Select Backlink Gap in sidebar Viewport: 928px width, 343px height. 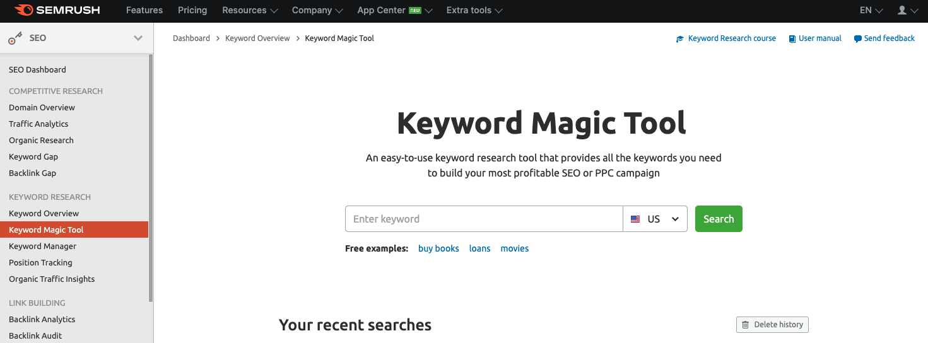(32, 173)
